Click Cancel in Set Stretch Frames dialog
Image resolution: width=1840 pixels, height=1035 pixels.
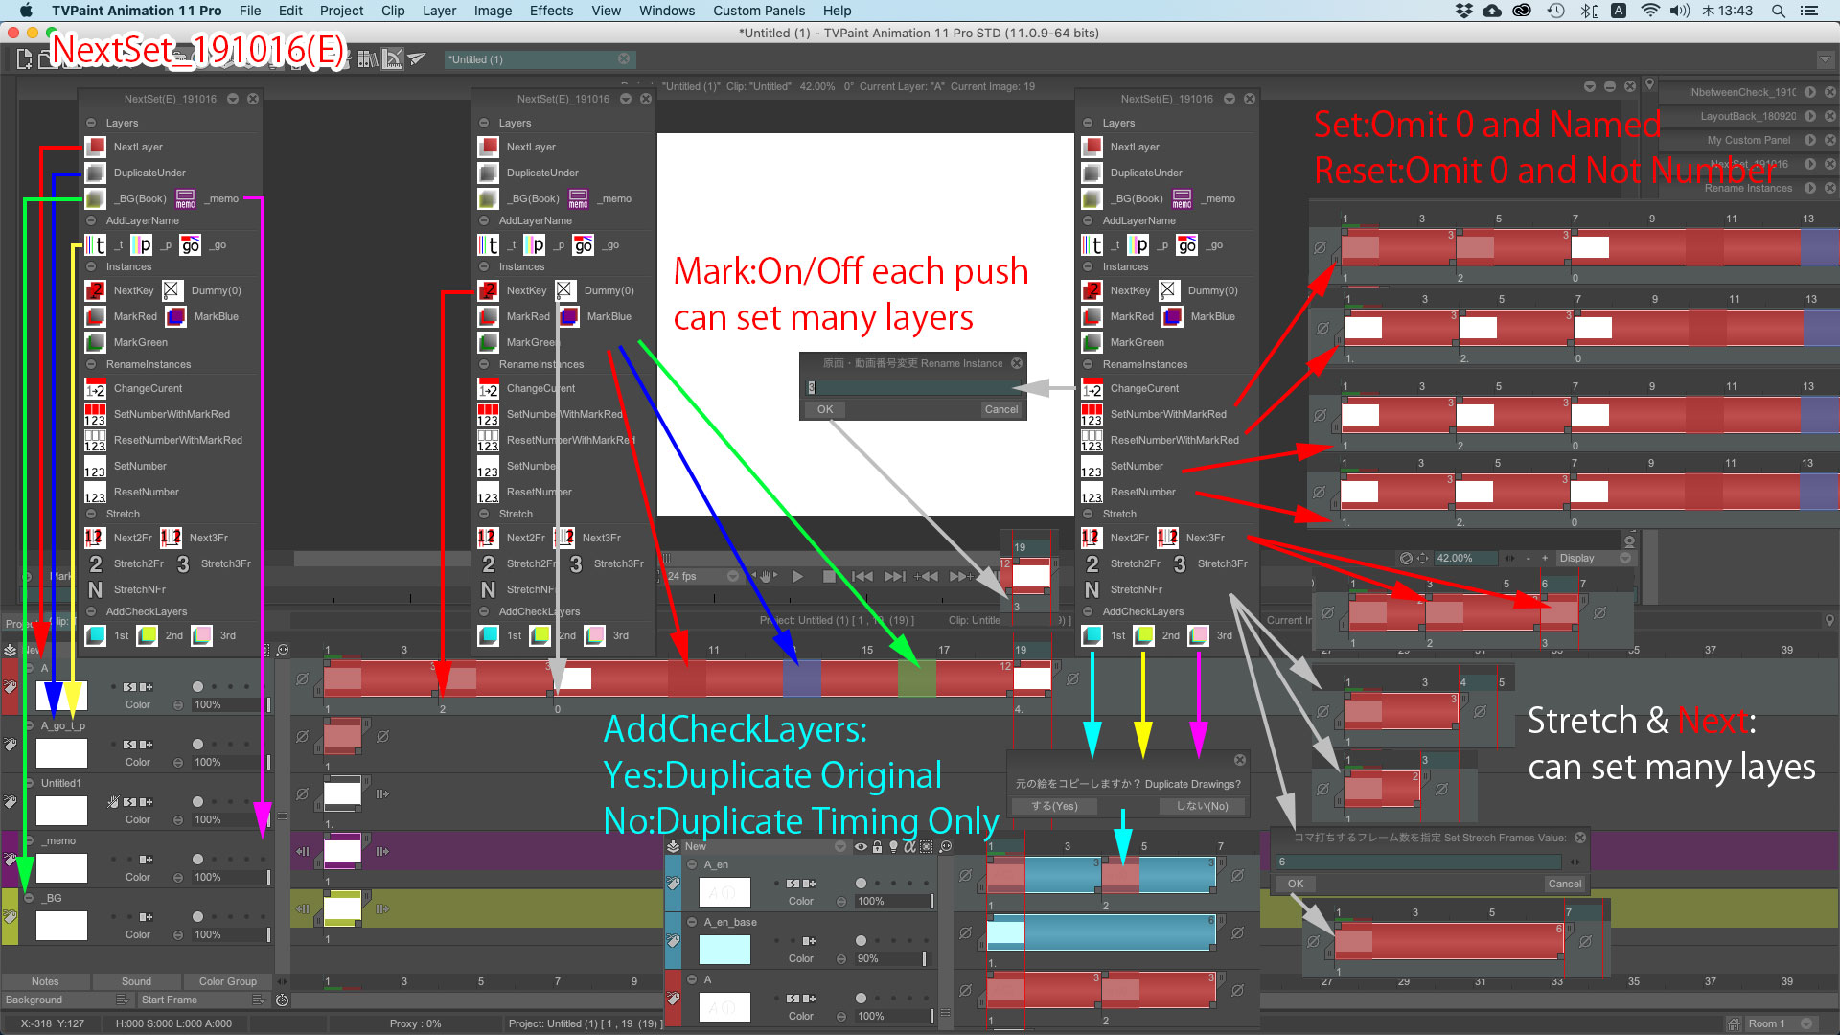click(1564, 884)
